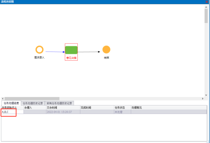Click the vertical scrollbar down arrow
This screenshot has height=143, width=210.
(206, 95)
